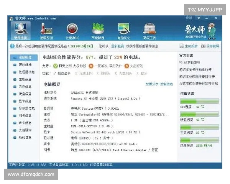The width and height of the screenshot is (230, 184).
Task: Open the 电脑优化 monitor toolbar icon
Action: pyautogui.click(x=123, y=31)
